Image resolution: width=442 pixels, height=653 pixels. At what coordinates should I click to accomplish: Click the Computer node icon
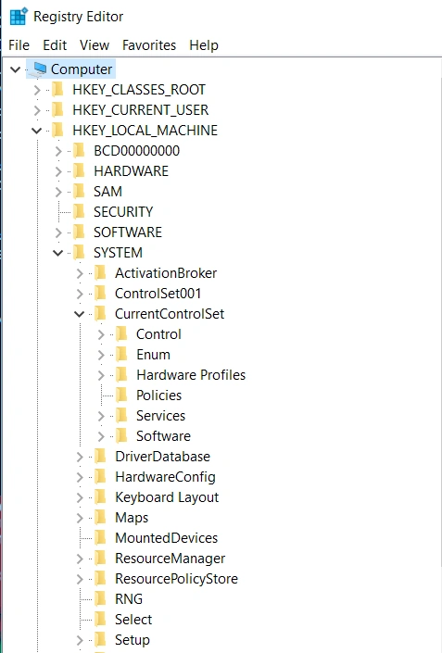(x=39, y=69)
